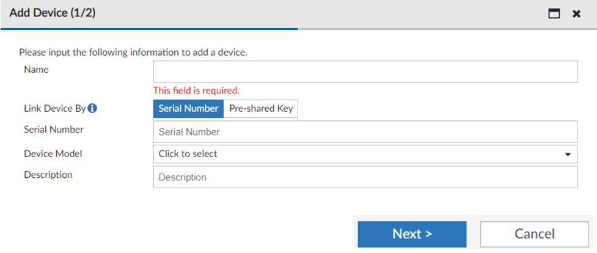Click the info icon beside Link Device By
Image resolution: width=597 pixels, height=253 pixels.
93,109
